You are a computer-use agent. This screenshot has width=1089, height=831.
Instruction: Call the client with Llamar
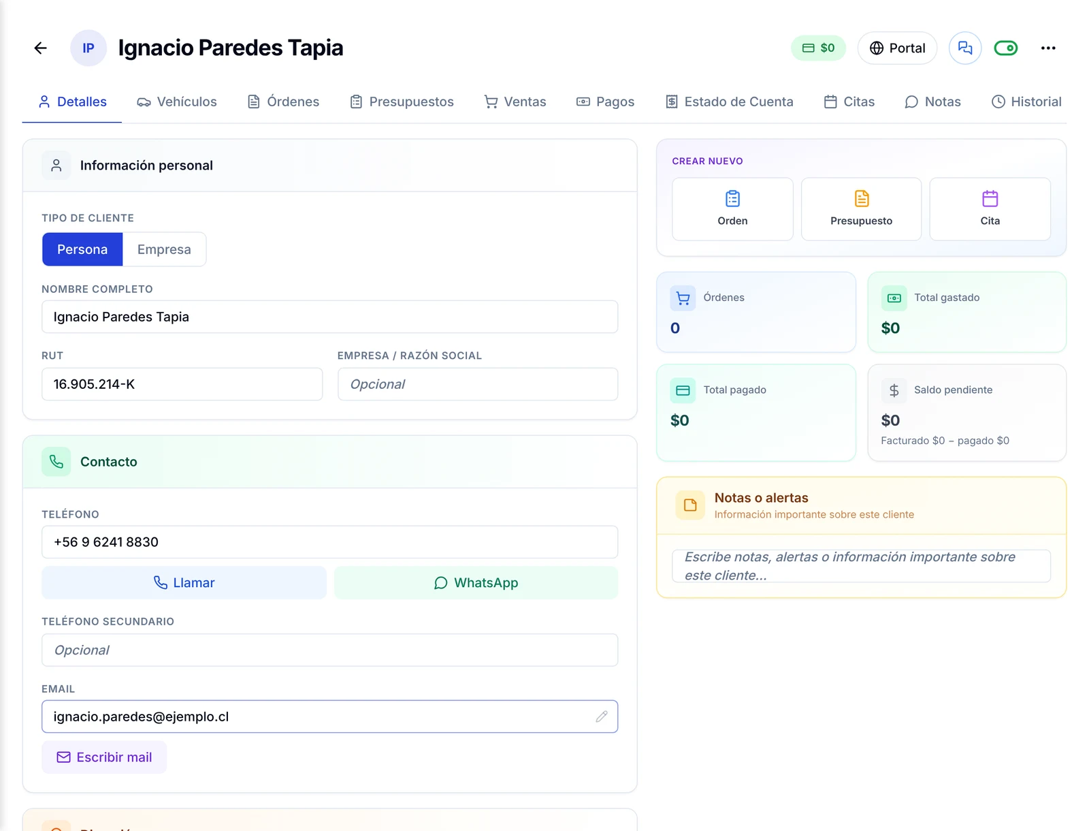tap(184, 583)
